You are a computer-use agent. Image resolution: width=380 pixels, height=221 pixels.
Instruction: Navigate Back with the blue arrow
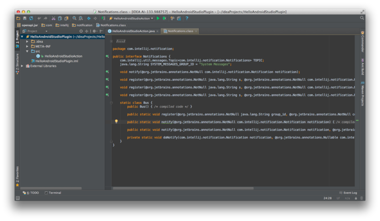[x=89, y=18]
